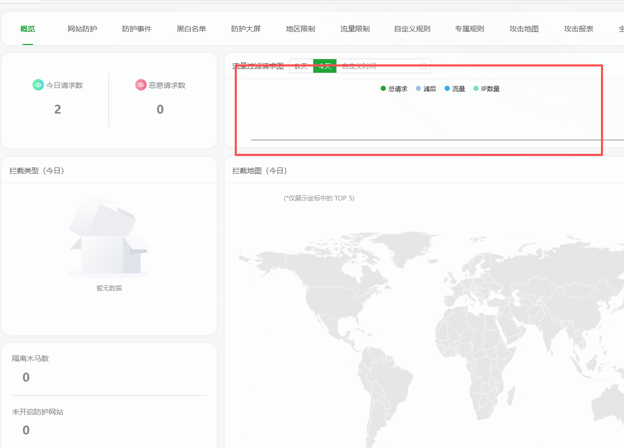Click the calendar icon in the date field
Image resolution: width=624 pixels, height=448 pixels.
tap(422, 66)
